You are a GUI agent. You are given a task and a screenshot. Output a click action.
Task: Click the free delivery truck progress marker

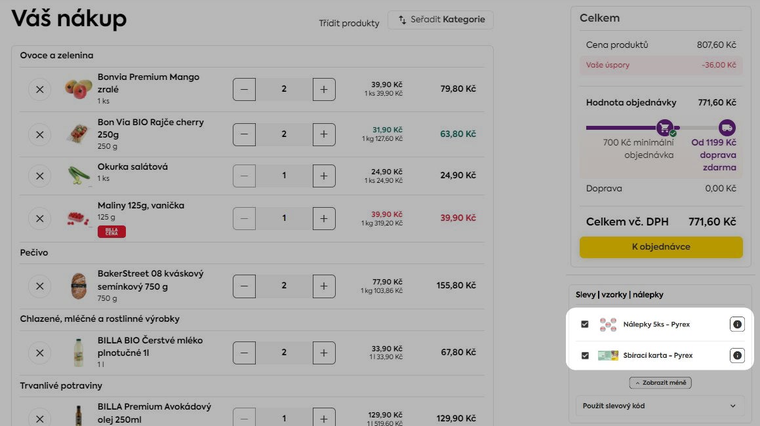click(727, 128)
